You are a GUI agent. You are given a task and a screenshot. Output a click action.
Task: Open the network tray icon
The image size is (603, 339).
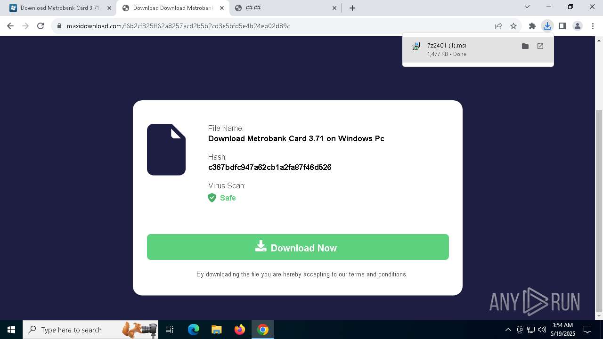tap(531, 330)
